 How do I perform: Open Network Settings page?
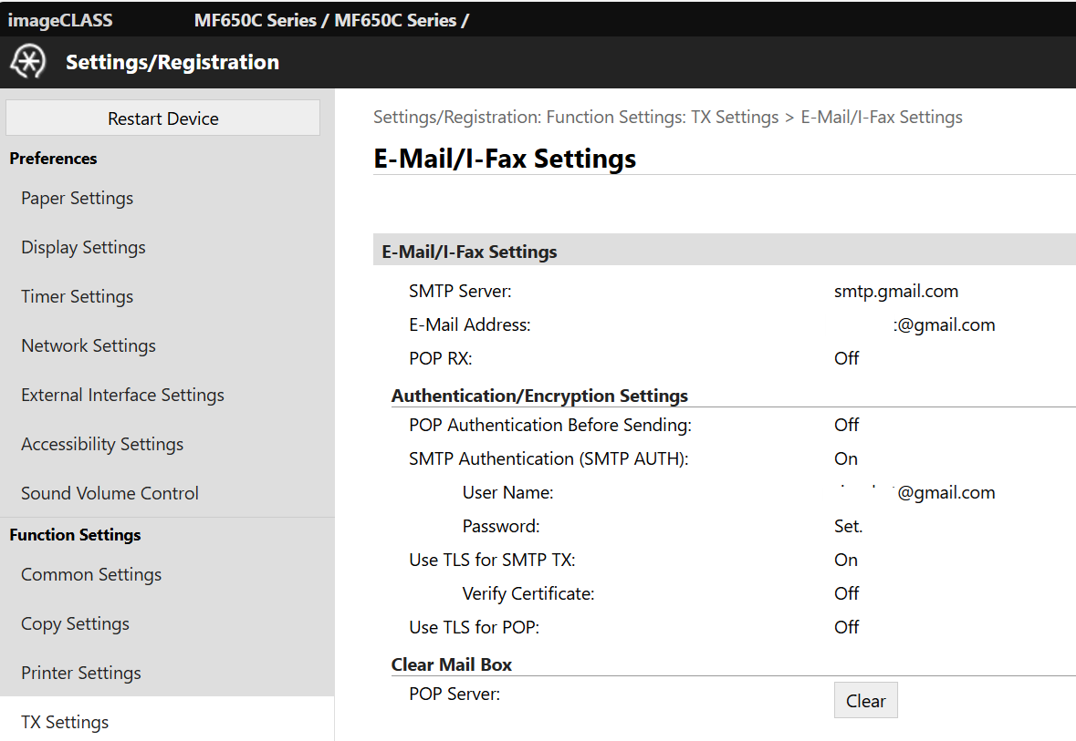click(x=89, y=346)
